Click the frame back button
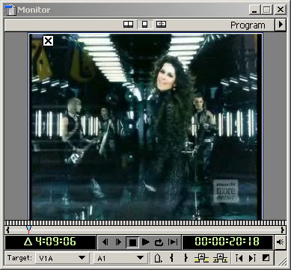Screen dimensions: 291x270 click(105, 242)
